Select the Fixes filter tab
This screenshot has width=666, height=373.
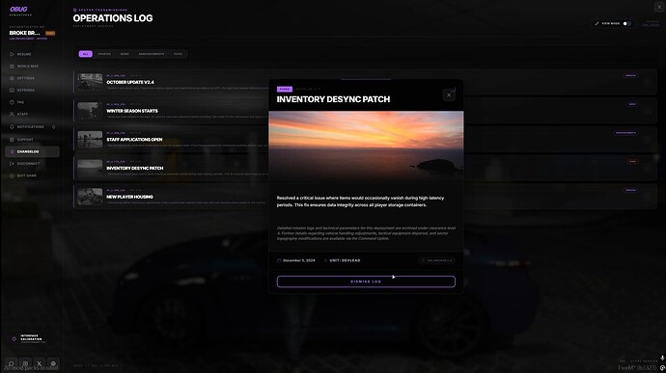178,54
